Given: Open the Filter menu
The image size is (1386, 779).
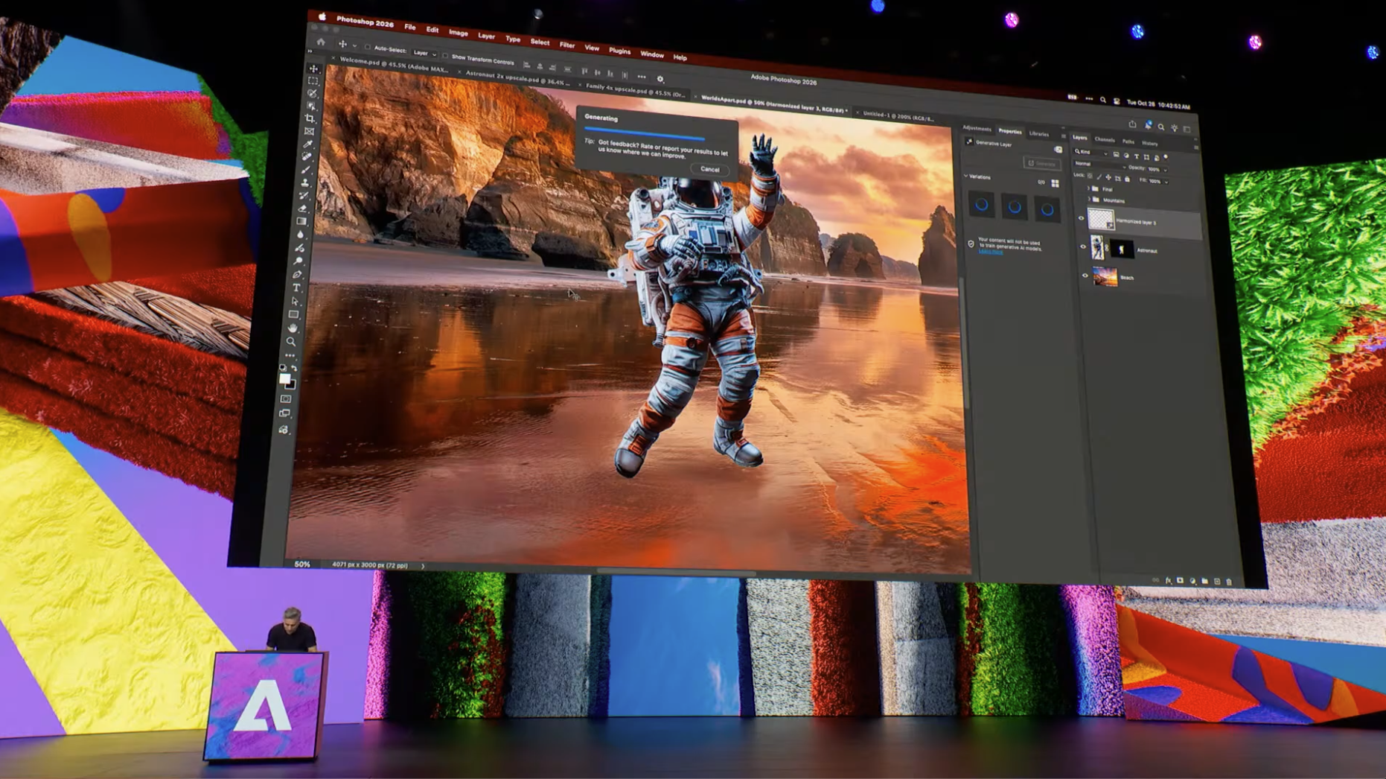Looking at the screenshot, I should click(566, 45).
